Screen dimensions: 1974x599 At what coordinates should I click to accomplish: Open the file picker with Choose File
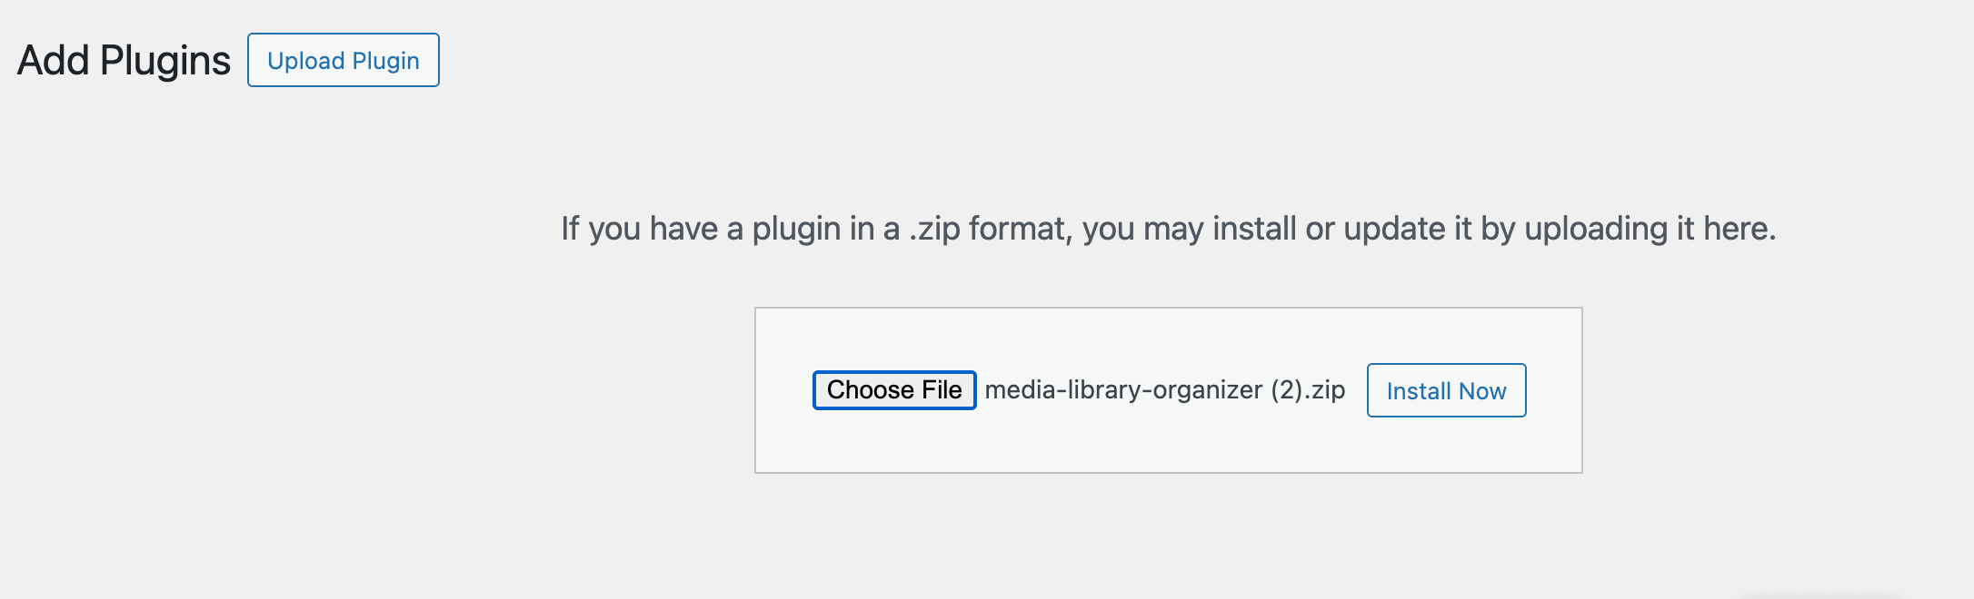point(894,390)
